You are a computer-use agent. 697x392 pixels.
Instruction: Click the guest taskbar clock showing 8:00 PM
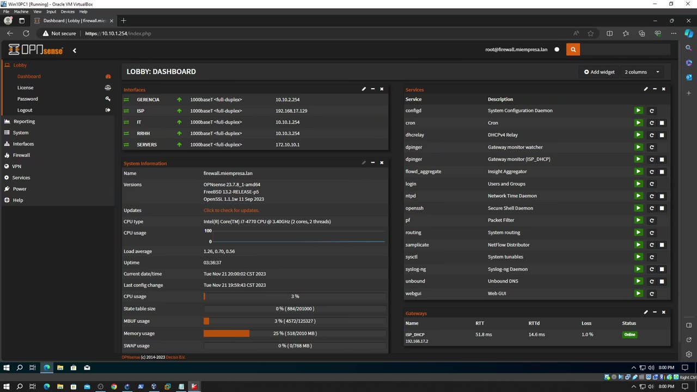coord(666,367)
